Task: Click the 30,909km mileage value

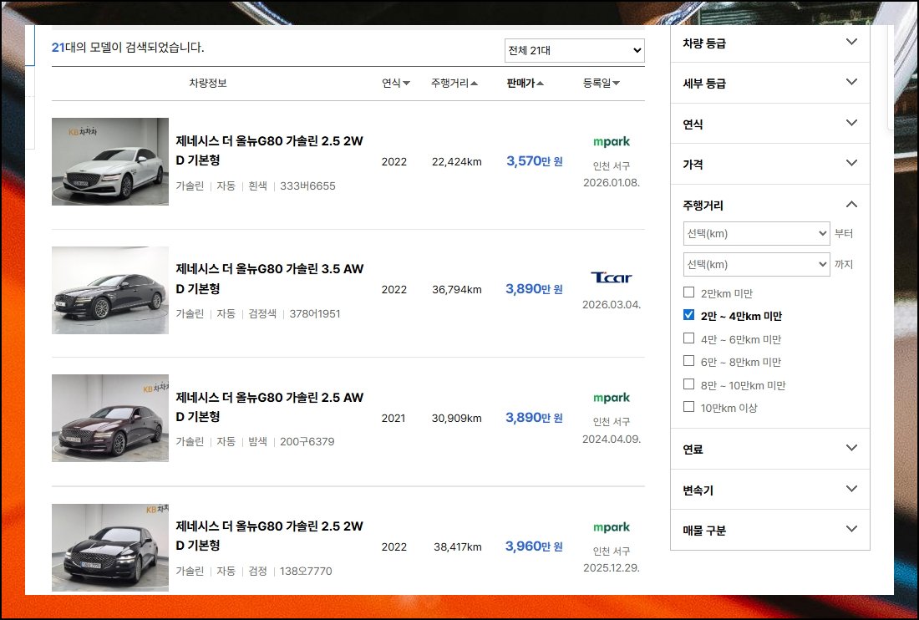Action: [456, 419]
